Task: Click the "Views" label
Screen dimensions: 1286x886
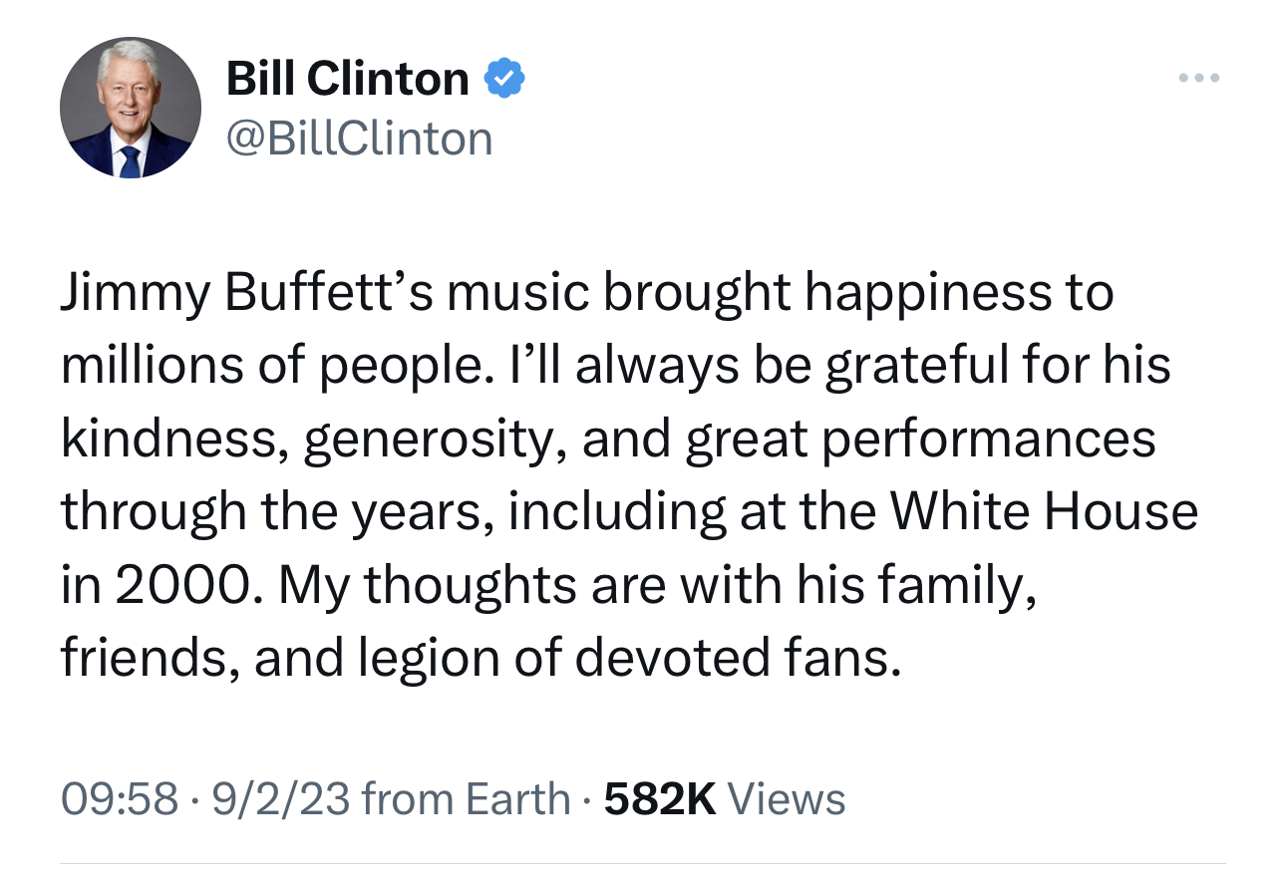Action: (x=787, y=798)
